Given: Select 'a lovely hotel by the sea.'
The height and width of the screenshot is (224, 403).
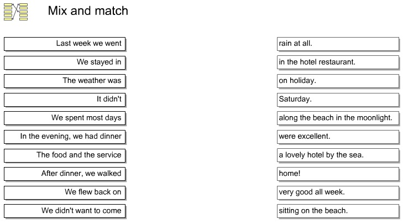Looking at the screenshot, I should click(337, 155).
